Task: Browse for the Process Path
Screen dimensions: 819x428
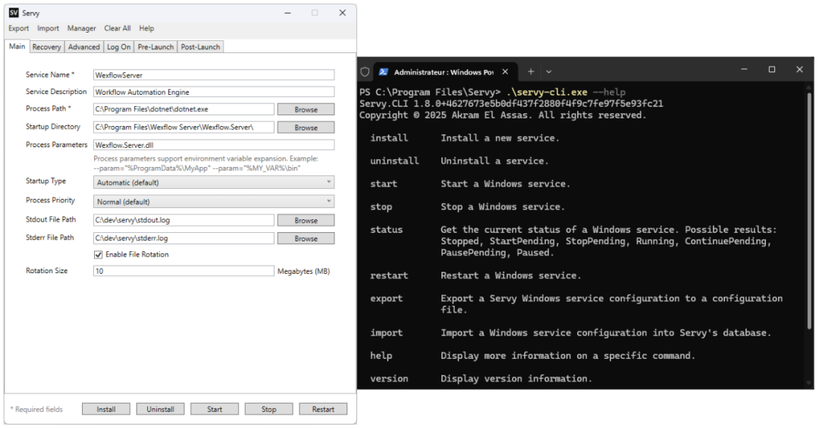Action: (x=306, y=109)
